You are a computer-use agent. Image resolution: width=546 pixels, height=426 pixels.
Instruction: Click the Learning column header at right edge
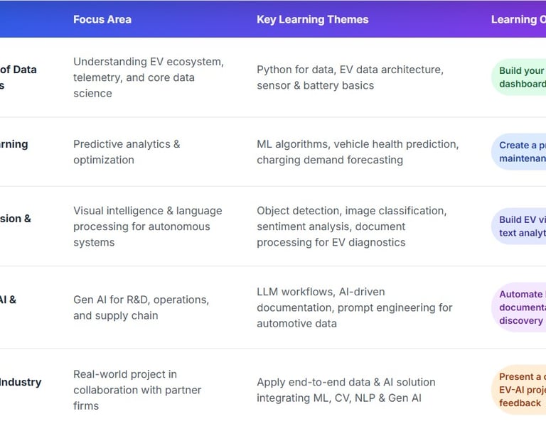pyautogui.click(x=518, y=19)
